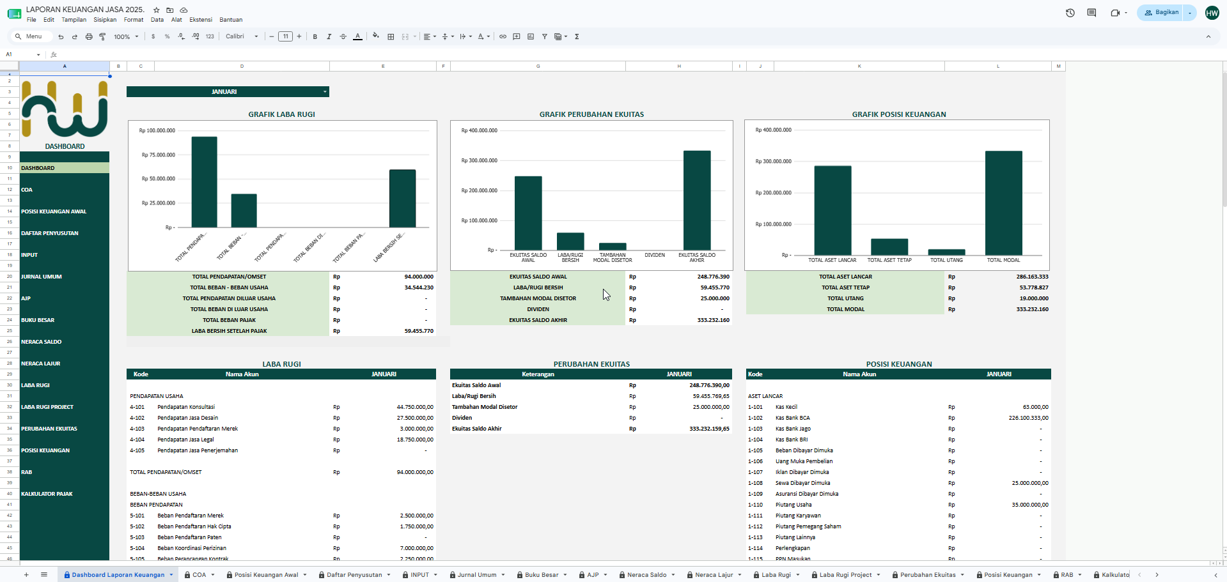Check the cloud save status icon
This screenshot has width=1227, height=582.
coord(184,10)
